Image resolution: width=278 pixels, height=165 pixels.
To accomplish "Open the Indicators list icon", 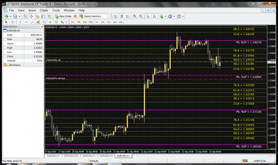I will 161,16.
